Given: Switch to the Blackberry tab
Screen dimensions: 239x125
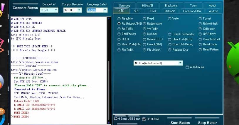Looking at the screenshot, I should 171,6.
